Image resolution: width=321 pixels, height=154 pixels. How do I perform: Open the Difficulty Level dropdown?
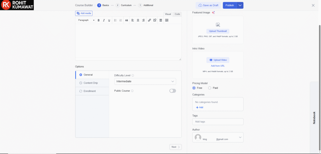(x=145, y=81)
